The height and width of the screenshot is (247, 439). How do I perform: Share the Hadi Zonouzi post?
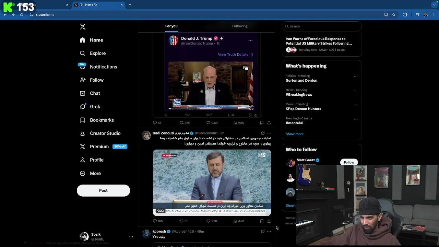pyautogui.click(x=269, y=221)
